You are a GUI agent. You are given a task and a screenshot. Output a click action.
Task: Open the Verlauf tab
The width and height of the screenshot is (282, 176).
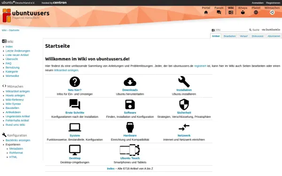(x=243, y=36)
